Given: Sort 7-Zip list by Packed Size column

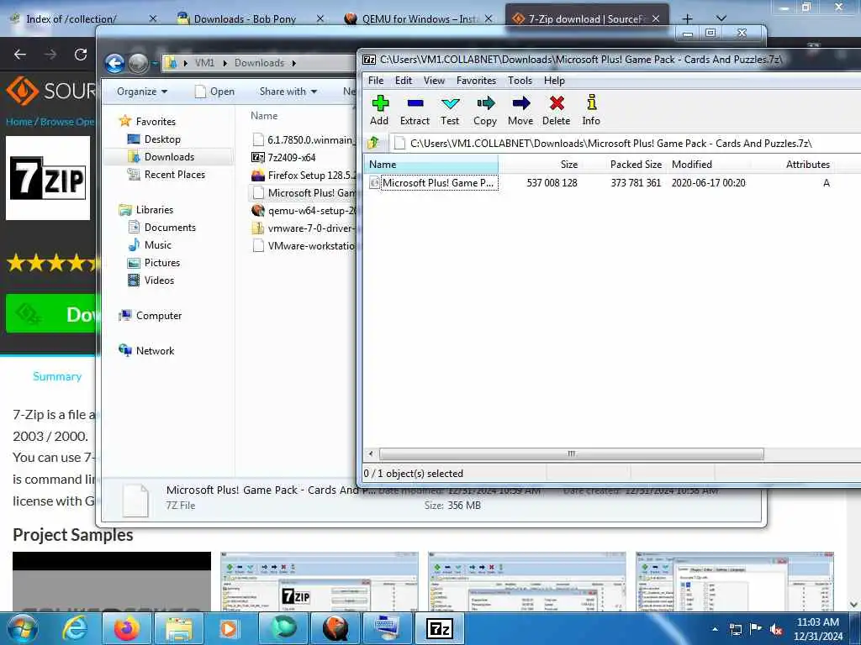Looking at the screenshot, I should tap(623, 165).
